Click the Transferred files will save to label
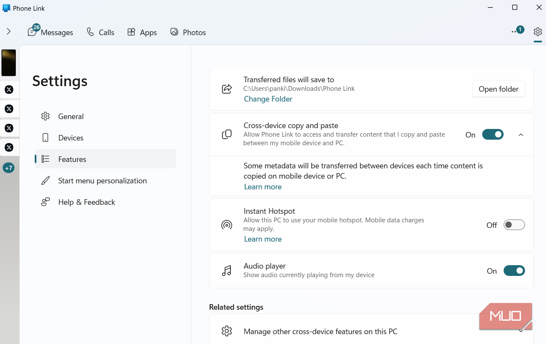546x344 pixels. pos(289,80)
